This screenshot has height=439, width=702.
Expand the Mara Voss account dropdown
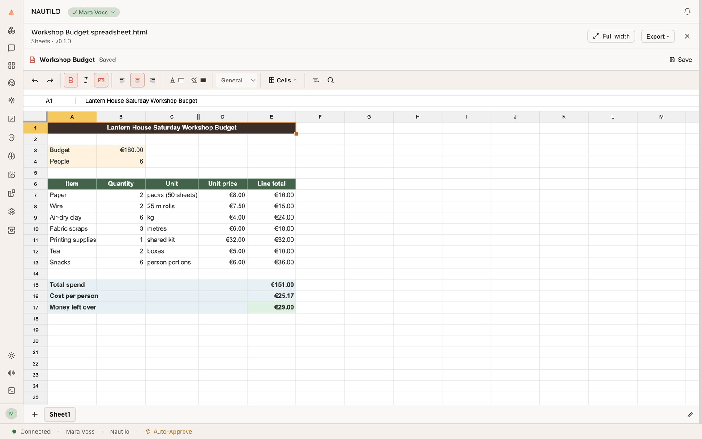pyautogui.click(x=94, y=12)
